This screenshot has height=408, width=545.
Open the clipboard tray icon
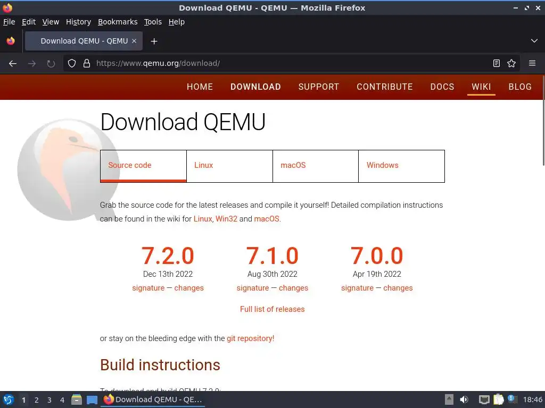point(498,399)
